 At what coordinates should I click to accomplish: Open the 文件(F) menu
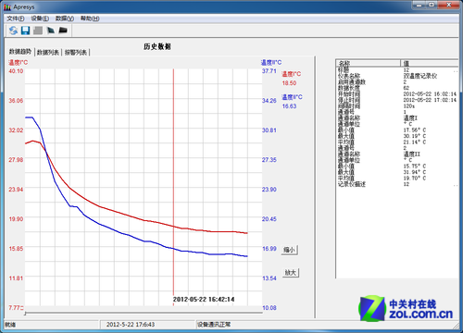pos(16,18)
